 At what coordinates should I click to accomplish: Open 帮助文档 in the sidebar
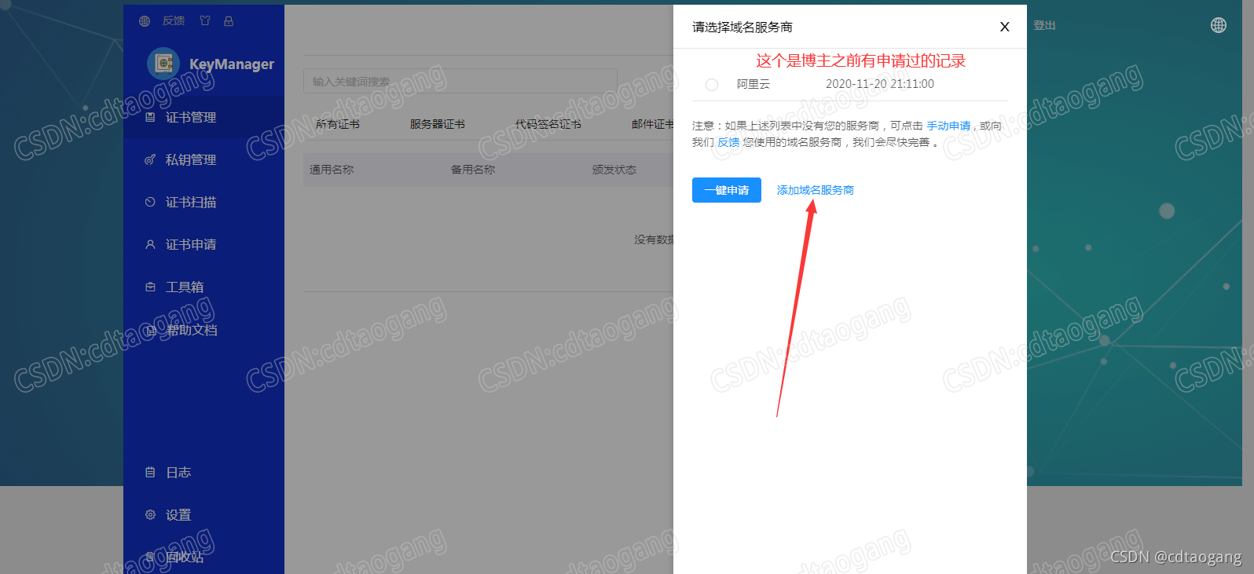[x=203, y=330]
